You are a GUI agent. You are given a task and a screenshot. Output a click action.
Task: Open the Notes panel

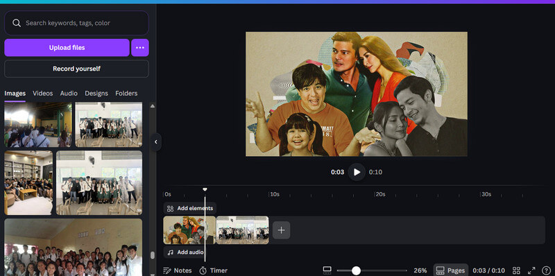coord(178,270)
